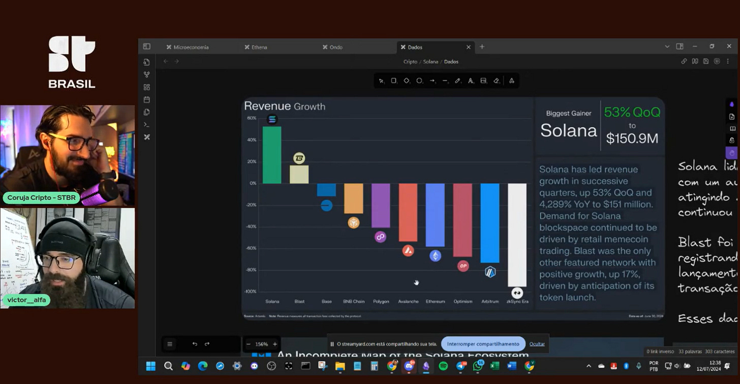Image resolution: width=740 pixels, height=384 pixels.
Task: Open templates copy icon in ribbon
Action: (x=147, y=112)
